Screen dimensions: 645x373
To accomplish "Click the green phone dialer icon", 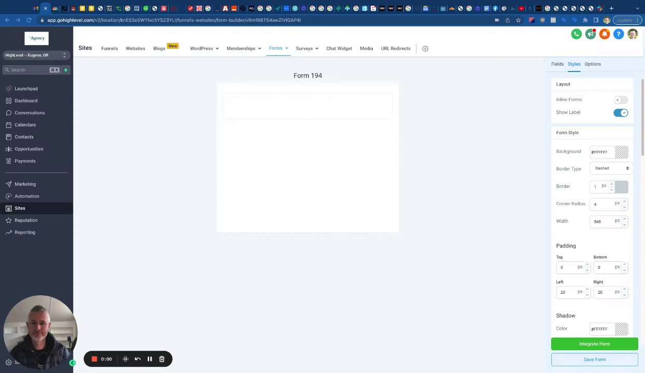I will pos(576,34).
